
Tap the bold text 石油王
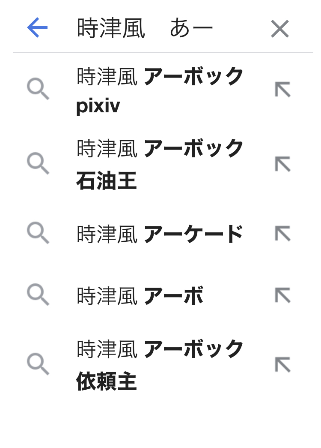107,181
